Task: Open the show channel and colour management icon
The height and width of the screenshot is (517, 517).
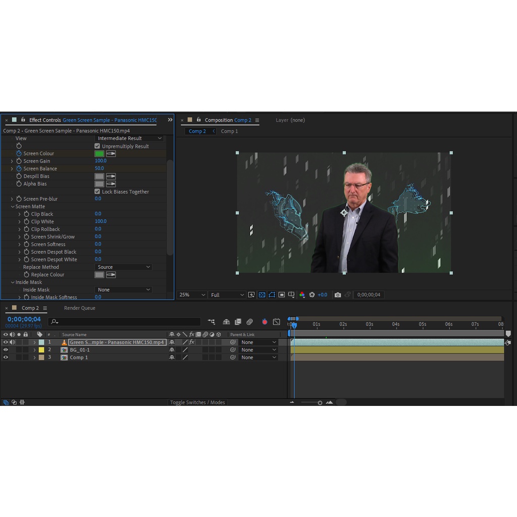Action: (x=302, y=295)
